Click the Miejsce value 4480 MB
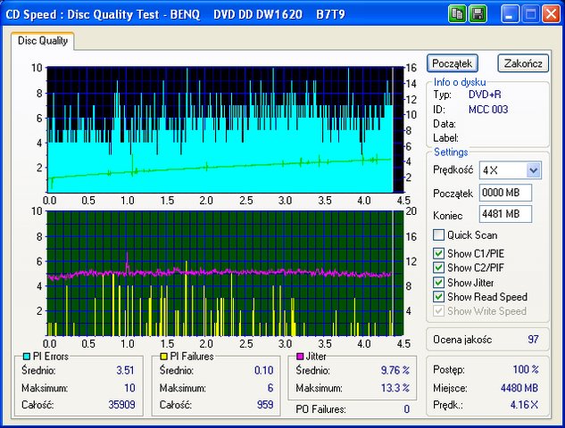Image resolution: width=565 pixels, height=428 pixels. 519,388
